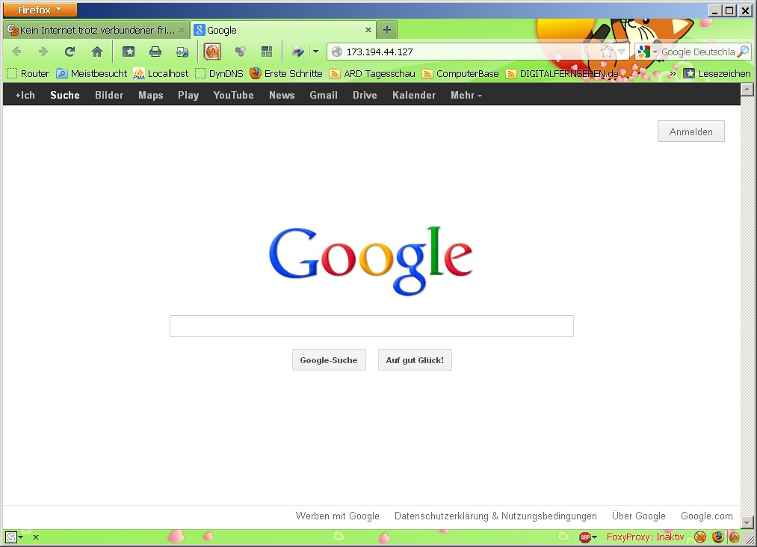Open Kalender in the Google bar
The image size is (757, 547).
click(414, 95)
